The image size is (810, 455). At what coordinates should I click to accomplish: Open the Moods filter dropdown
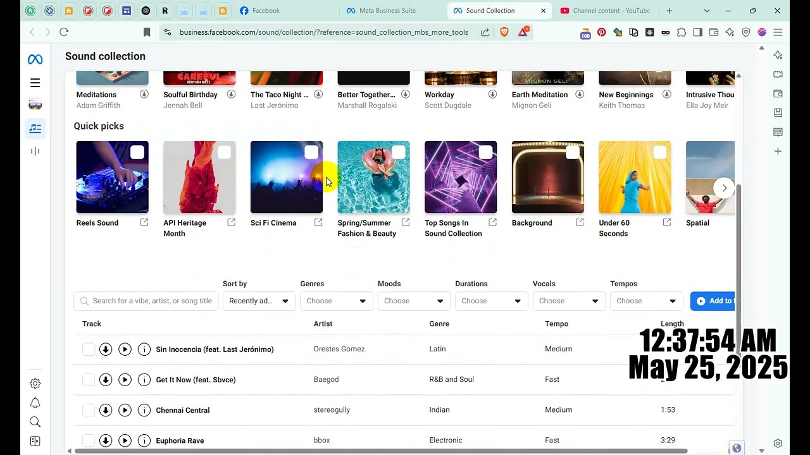pyautogui.click(x=414, y=301)
